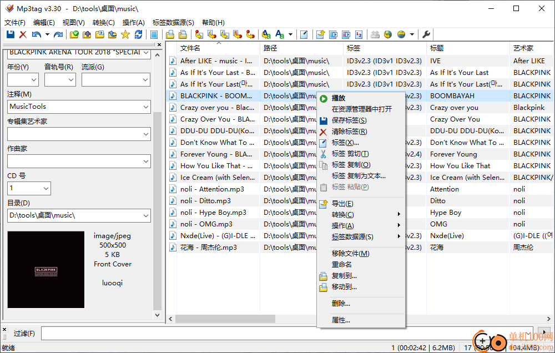Open the 标签数据源(S) menu in menu bar
555x353 pixels.
coord(173,23)
